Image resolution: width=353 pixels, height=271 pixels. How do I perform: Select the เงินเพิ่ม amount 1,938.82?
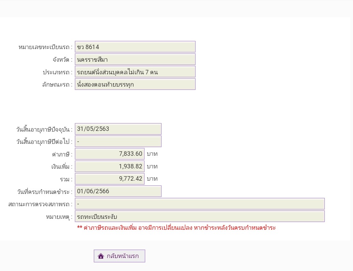(109, 166)
